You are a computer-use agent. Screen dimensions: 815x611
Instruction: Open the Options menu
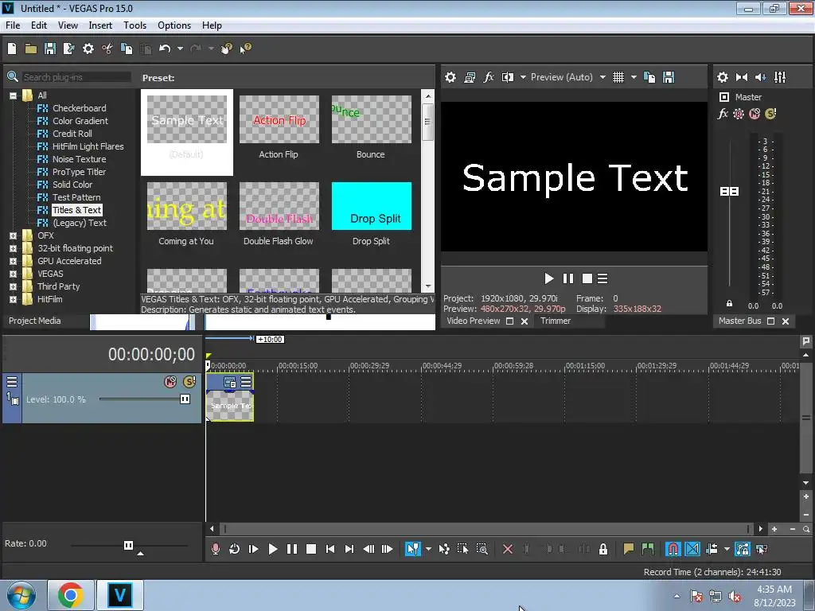point(174,25)
